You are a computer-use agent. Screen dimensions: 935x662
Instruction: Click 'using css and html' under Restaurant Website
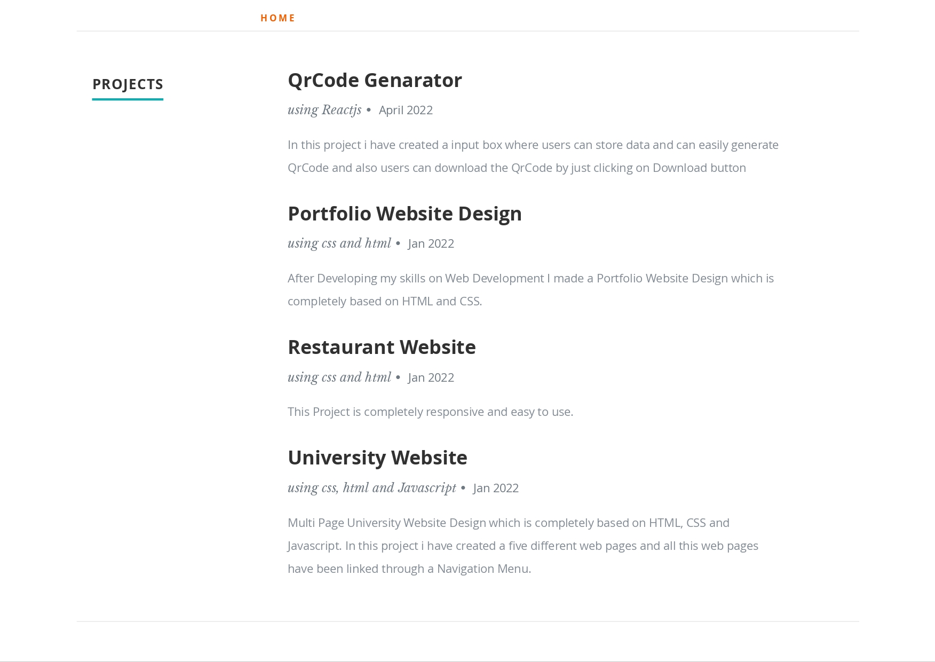(339, 377)
